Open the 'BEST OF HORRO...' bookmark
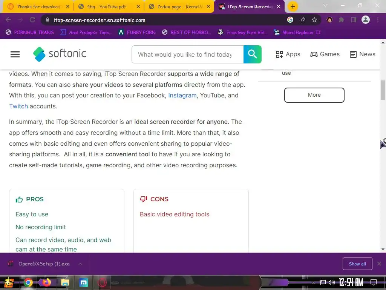 pyautogui.click(x=187, y=32)
